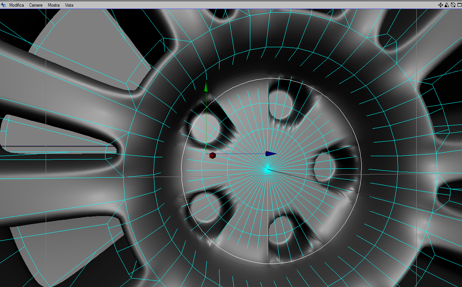
Task: Select the red X-axis cube handle
Action: pyautogui.click(x=212, y=155)
